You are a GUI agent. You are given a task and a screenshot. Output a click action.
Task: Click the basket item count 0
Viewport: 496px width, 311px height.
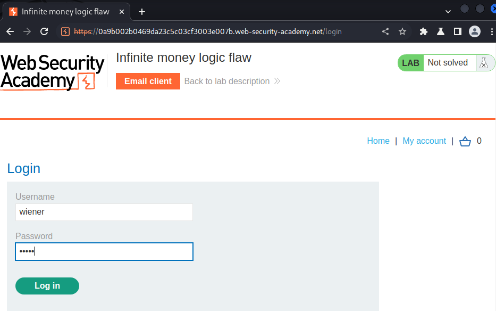(479, 141)
